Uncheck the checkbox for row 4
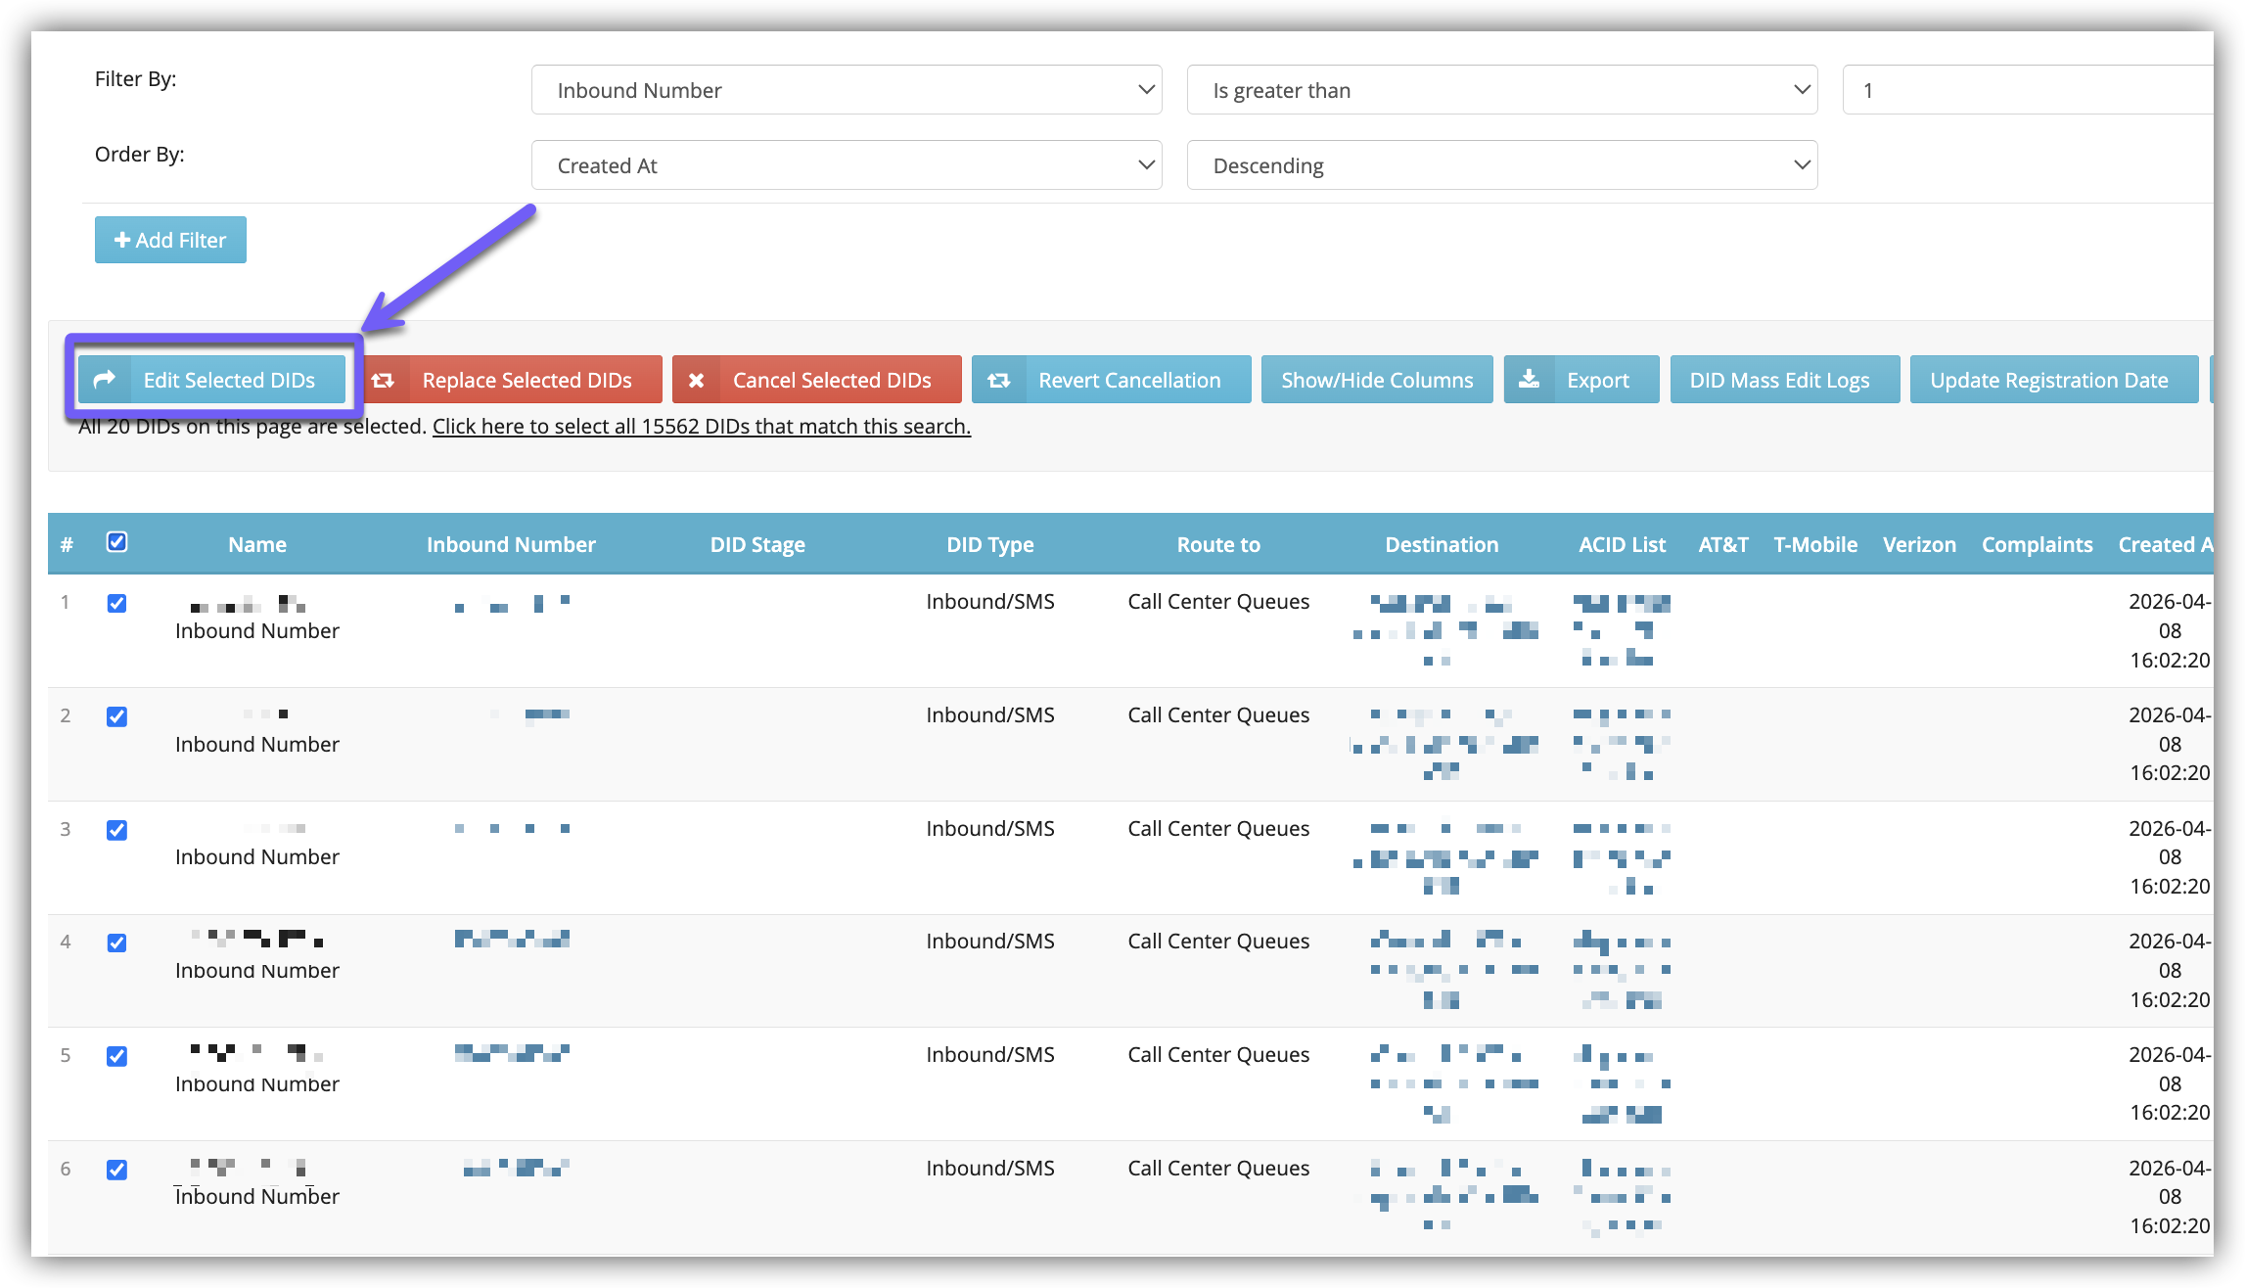This screenshot has height=1288, width=2245. [x=116, y=943]
